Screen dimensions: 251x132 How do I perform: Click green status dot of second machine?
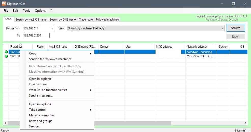[6, 56]
